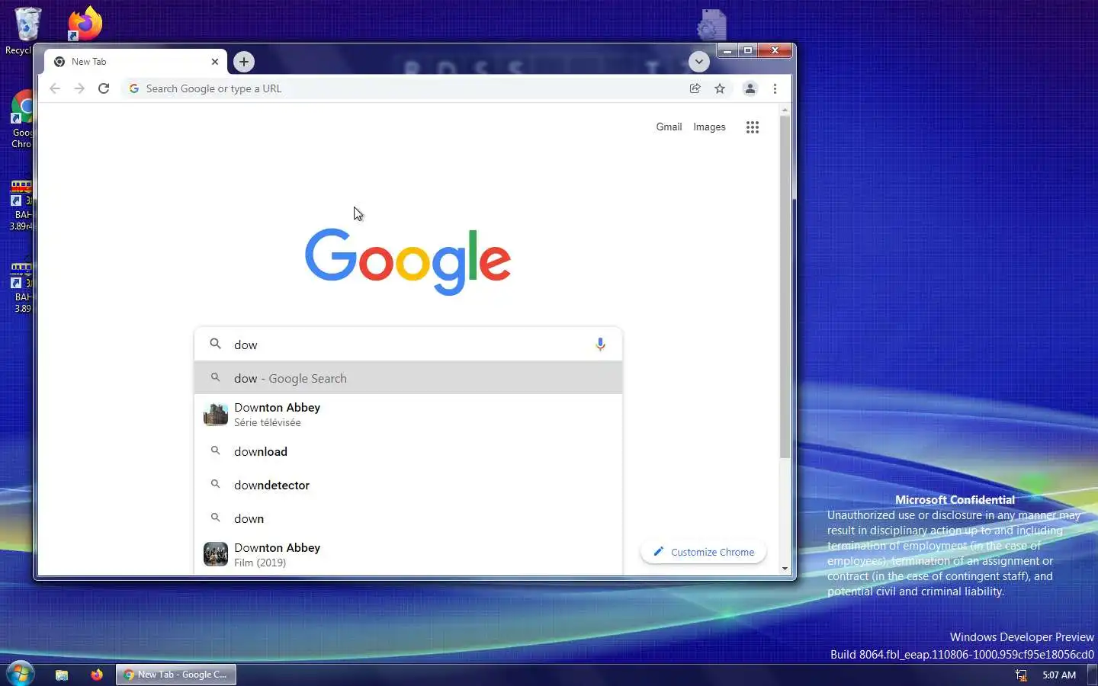Image resolution: width=1098 pixels, height=686 pixels.
Task: Click the Google logo
Action: click(x=408, y=261)
